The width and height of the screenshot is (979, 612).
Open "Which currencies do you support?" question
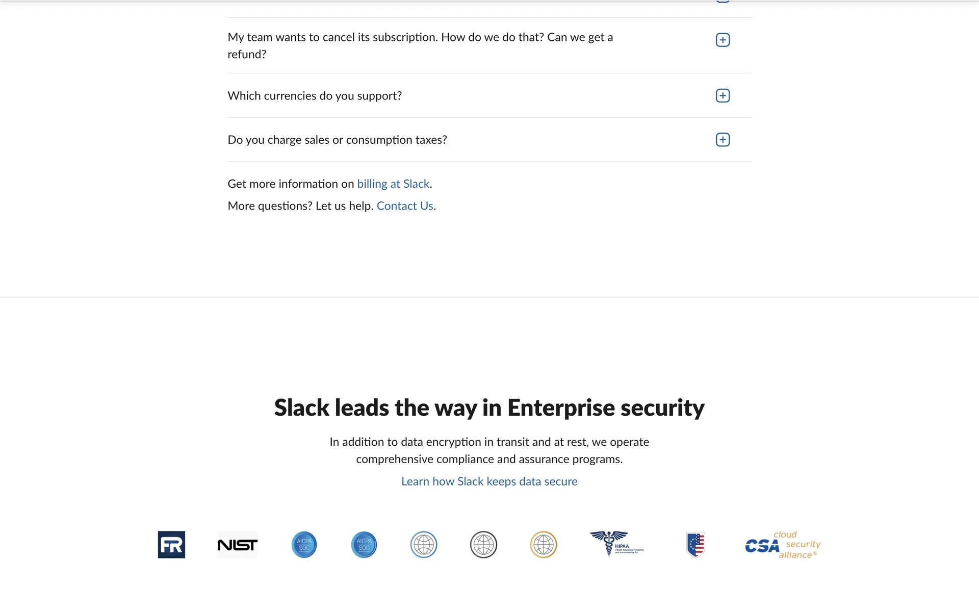click(x=315, y=96)
